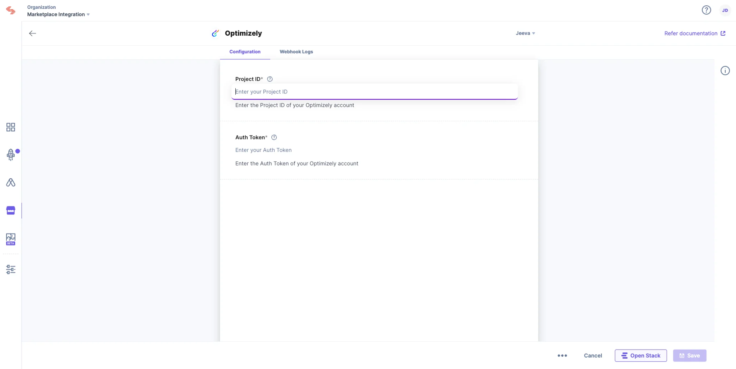Focus the Project ID input field
The width and height of the screenshot is (736, 369).
[x=374, y=92]
